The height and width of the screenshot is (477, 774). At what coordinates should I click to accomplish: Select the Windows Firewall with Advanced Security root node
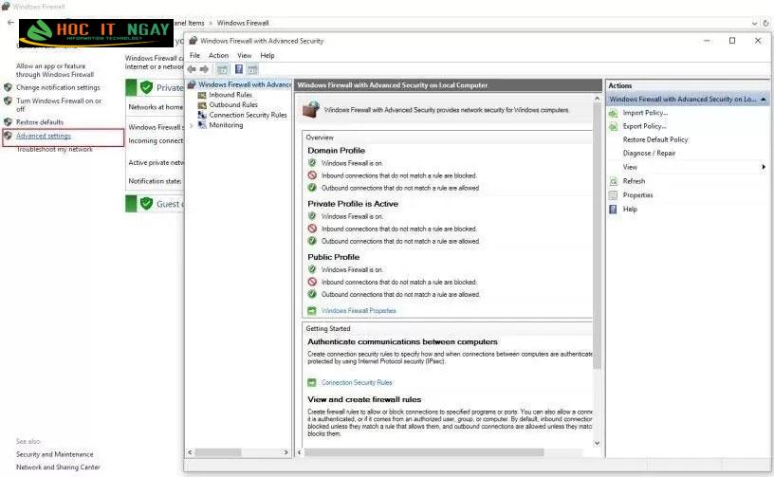pos(245,84)
